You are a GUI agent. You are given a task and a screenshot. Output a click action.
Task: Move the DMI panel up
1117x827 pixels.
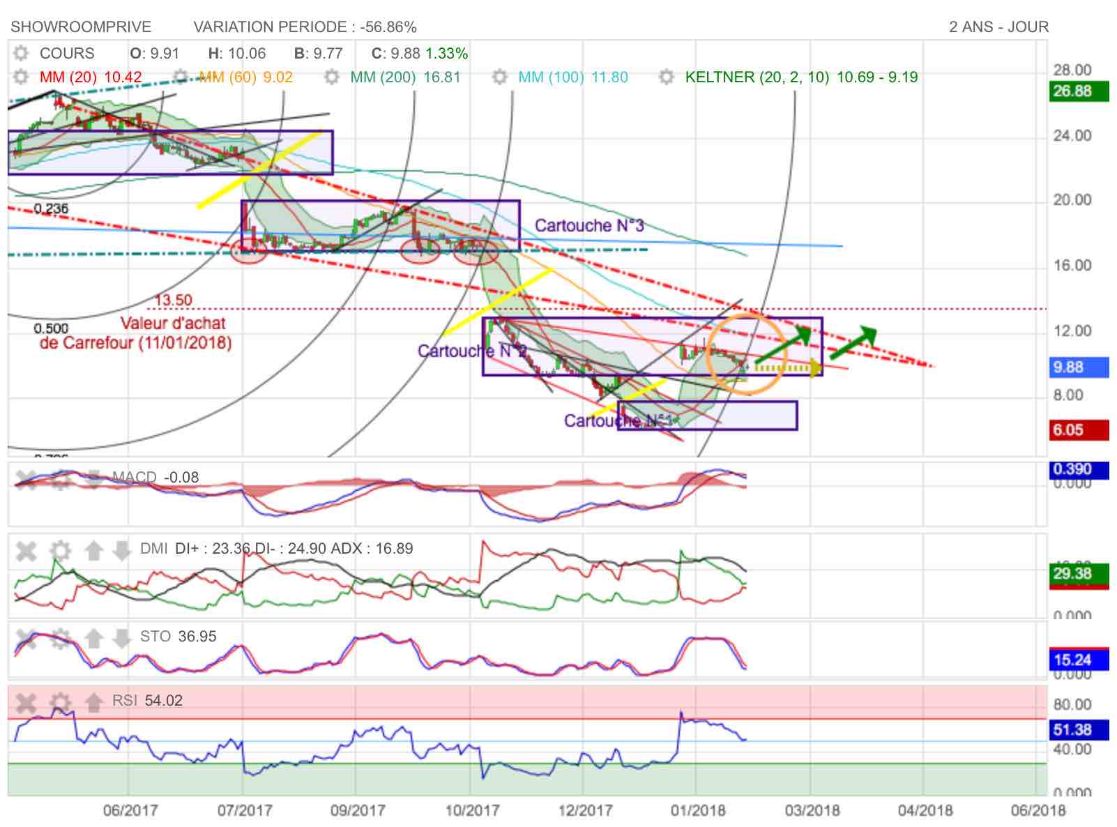click(94, 551)
